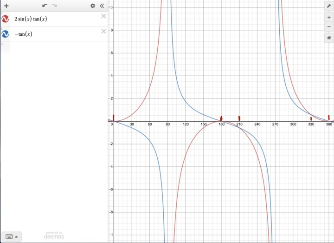The height and width of the screenshot is (243, 334).
Task: Click the empty third expression row
Action: pos(56,46)
